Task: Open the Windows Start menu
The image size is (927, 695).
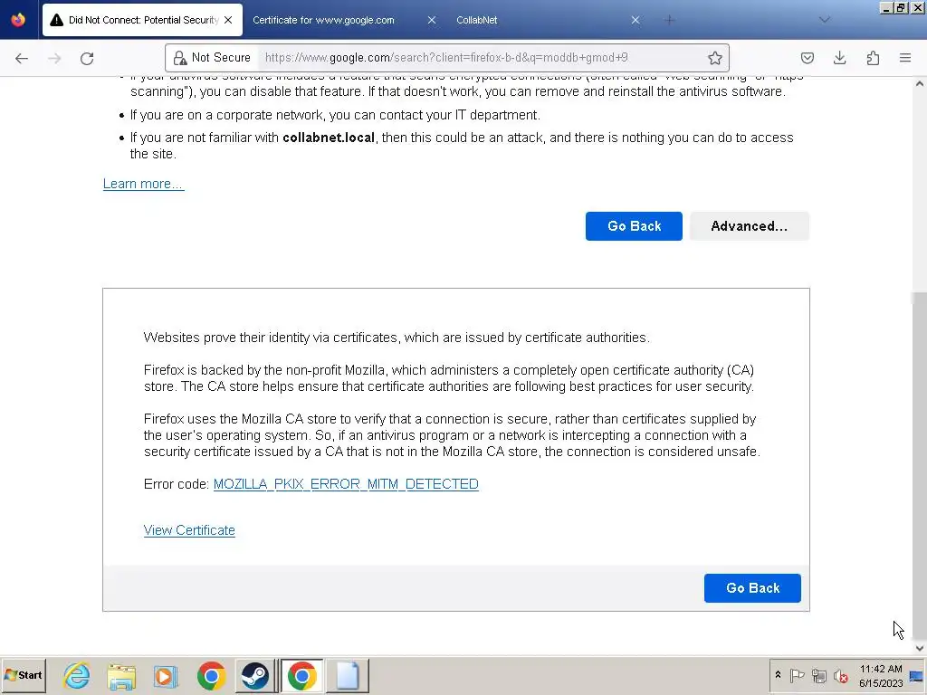Action: pyautogui.click(x=23, y=675)
